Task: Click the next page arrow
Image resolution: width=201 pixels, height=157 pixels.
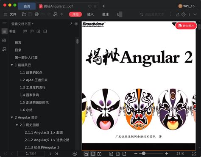Action: (x=50, y=154)
